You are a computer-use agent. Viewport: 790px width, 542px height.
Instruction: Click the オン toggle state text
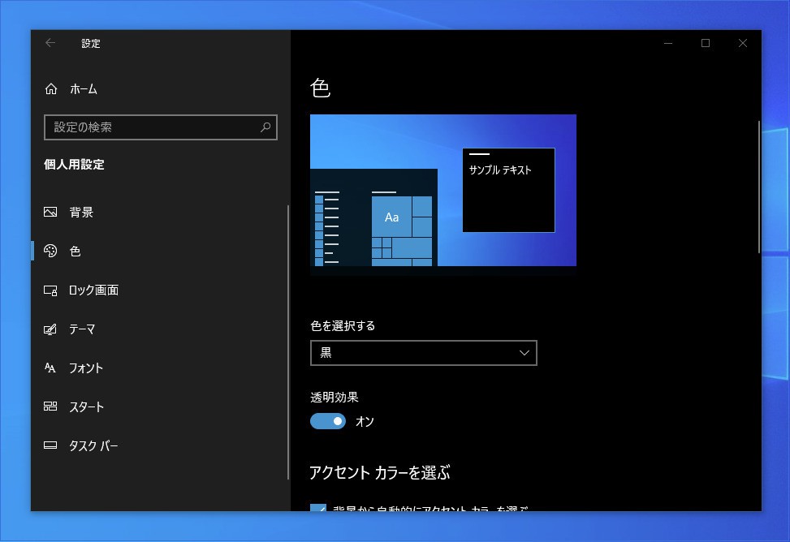pos(365,422)
